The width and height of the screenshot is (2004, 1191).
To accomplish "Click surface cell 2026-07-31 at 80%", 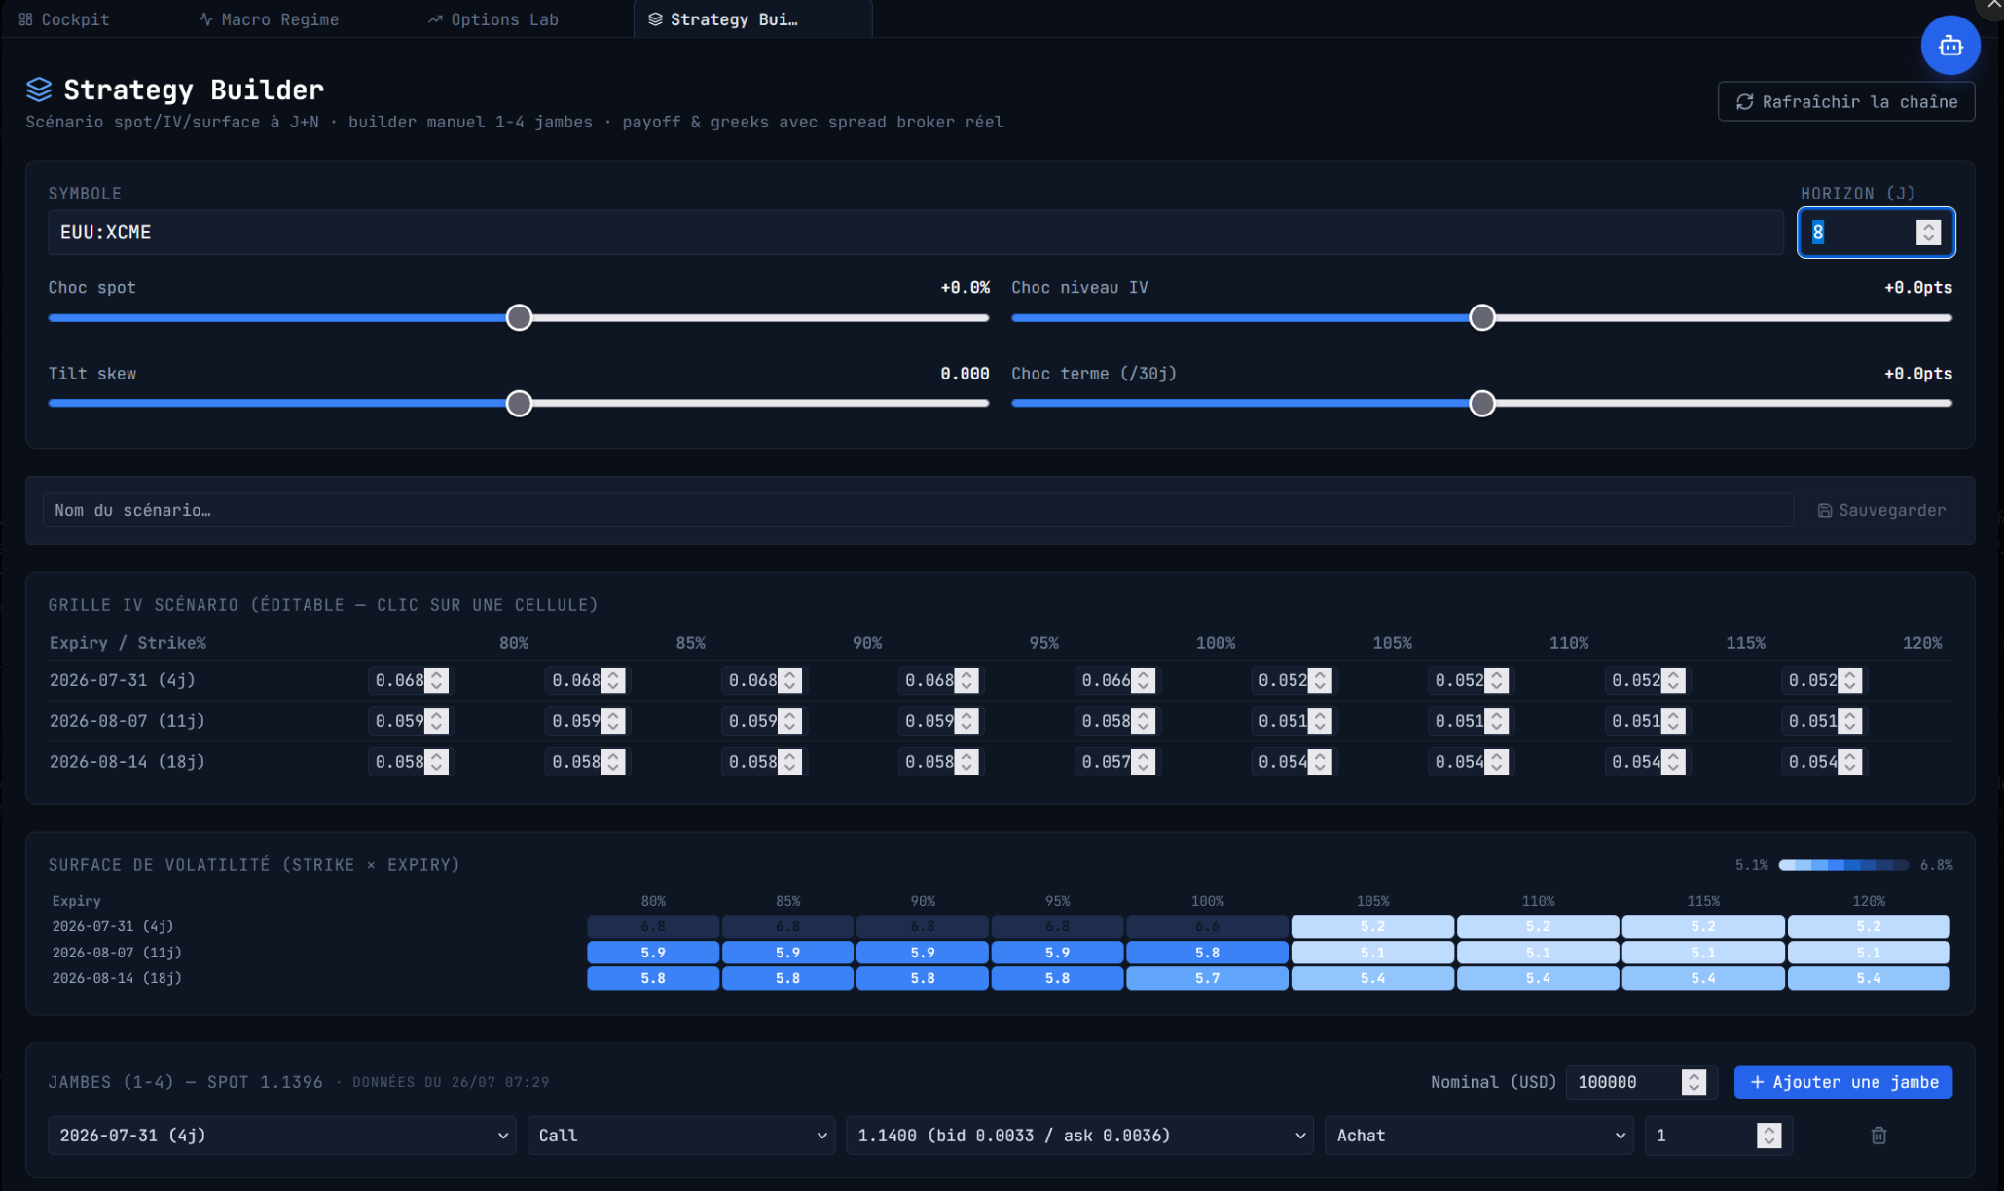I will 653,926.
